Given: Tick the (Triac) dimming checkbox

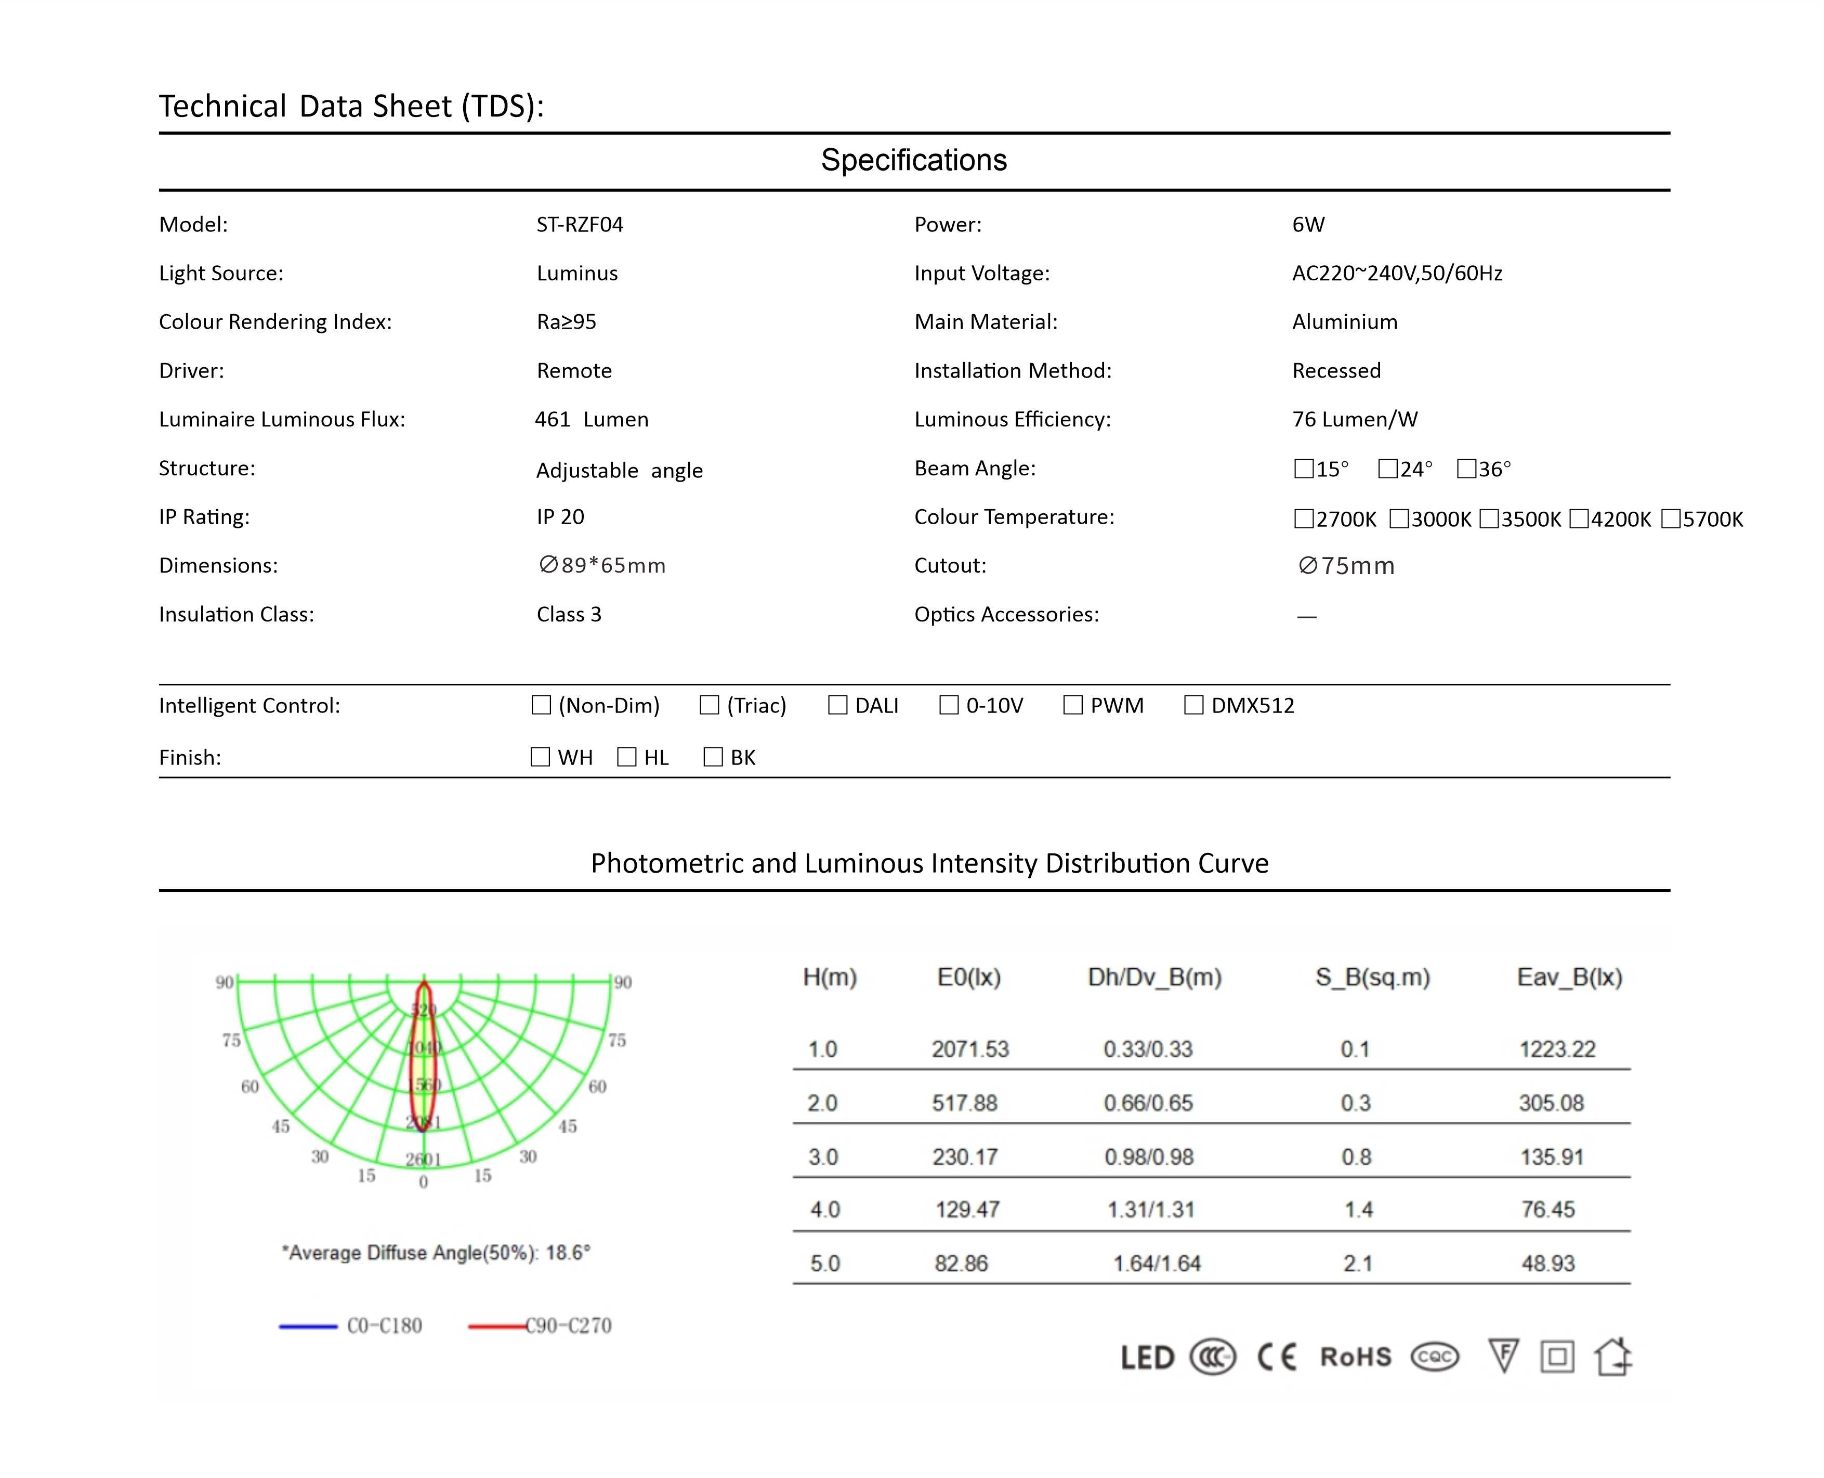Looking at the screenshot, I should point(708,705).
